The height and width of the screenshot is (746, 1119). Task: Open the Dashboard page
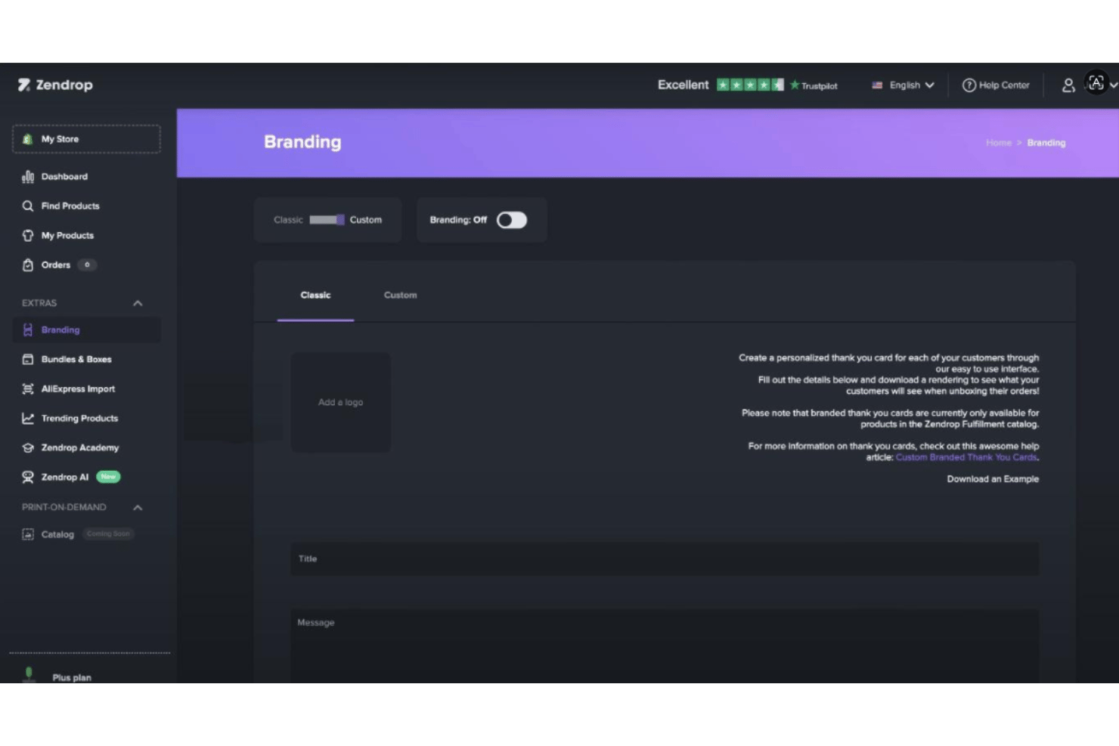[x=64, y=176]
